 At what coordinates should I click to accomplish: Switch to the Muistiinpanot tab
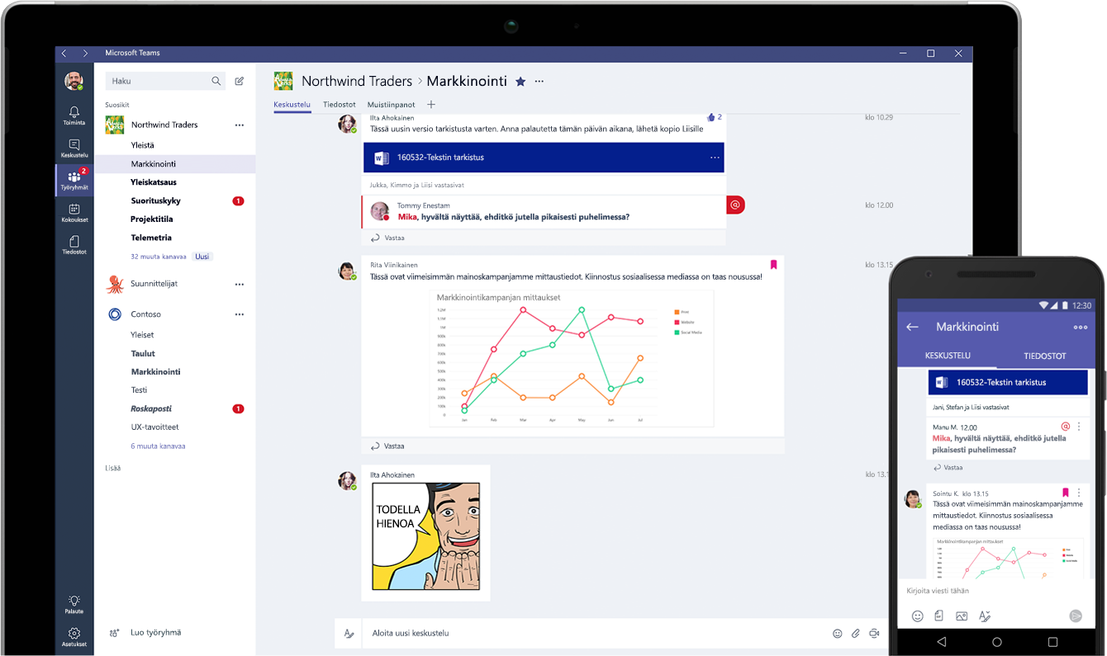click(391, 105)
